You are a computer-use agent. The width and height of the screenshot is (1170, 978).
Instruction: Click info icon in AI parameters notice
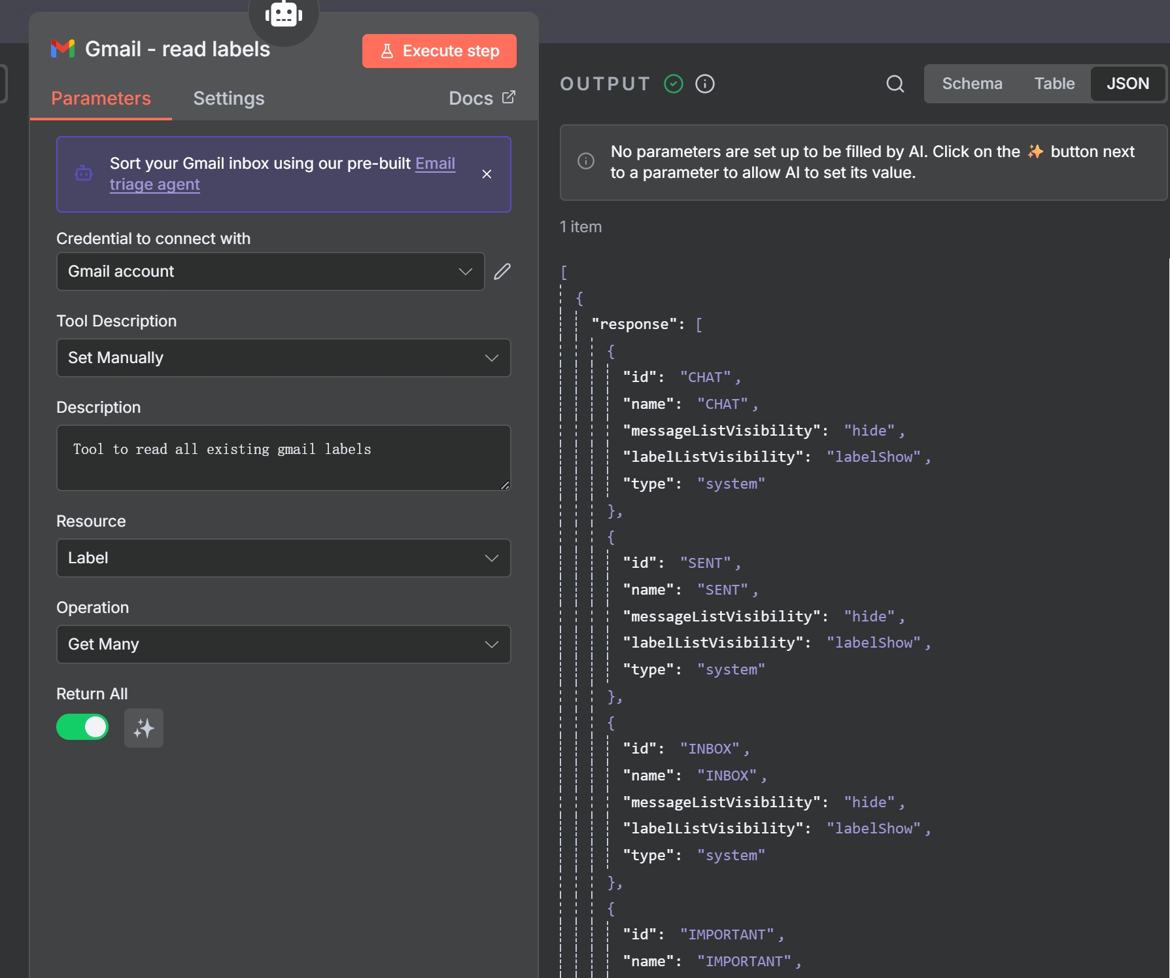(x=585, y=161)
